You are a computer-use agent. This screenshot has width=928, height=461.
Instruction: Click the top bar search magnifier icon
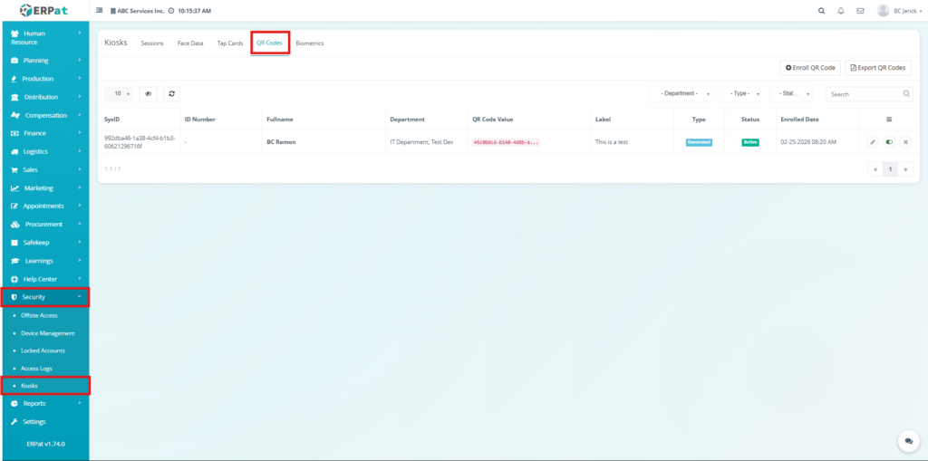point(821,11)
